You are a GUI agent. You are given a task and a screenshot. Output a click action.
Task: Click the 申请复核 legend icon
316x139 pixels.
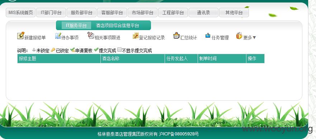(73, 50)
